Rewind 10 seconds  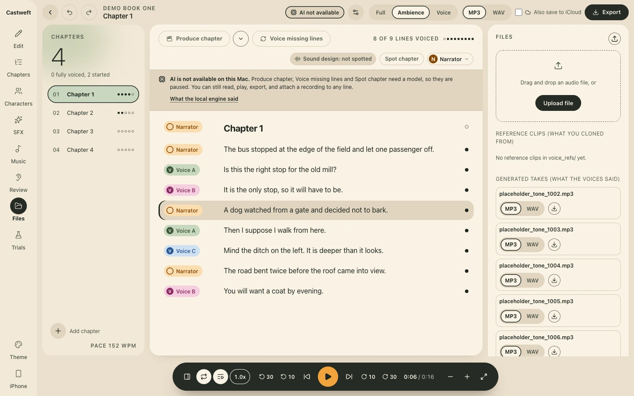point(288,377)
